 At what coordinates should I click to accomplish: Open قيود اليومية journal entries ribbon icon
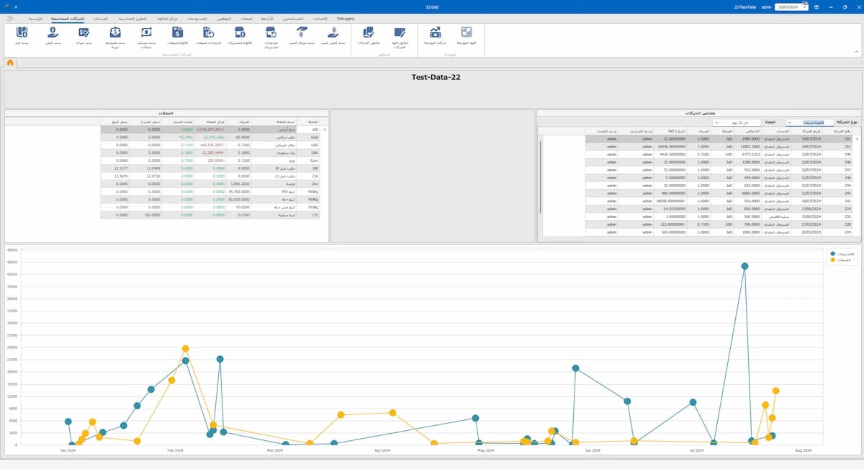pos(466,32)
